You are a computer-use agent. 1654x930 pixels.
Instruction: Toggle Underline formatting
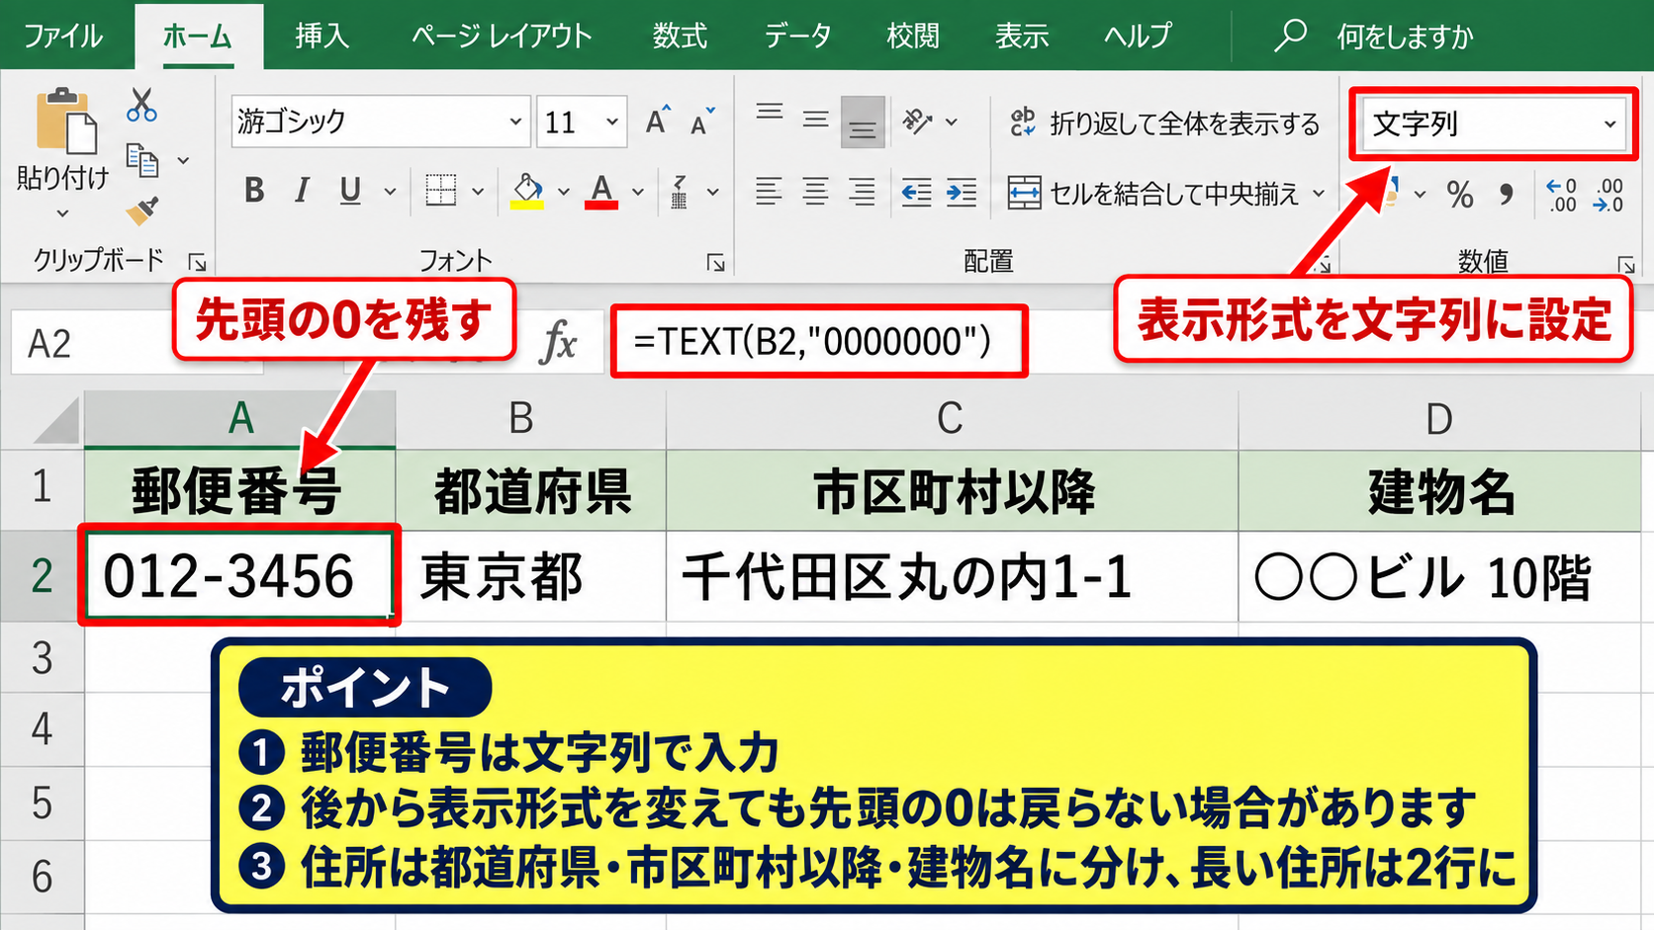point(349,190)
